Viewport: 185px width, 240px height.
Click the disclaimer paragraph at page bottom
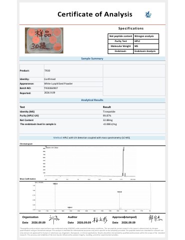click(92, 231)
